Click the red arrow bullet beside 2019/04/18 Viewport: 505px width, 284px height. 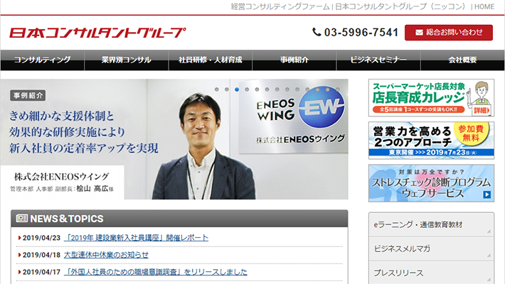point(20,255)
